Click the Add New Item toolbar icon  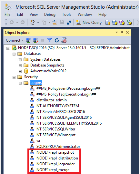click(x=44, y=22)
